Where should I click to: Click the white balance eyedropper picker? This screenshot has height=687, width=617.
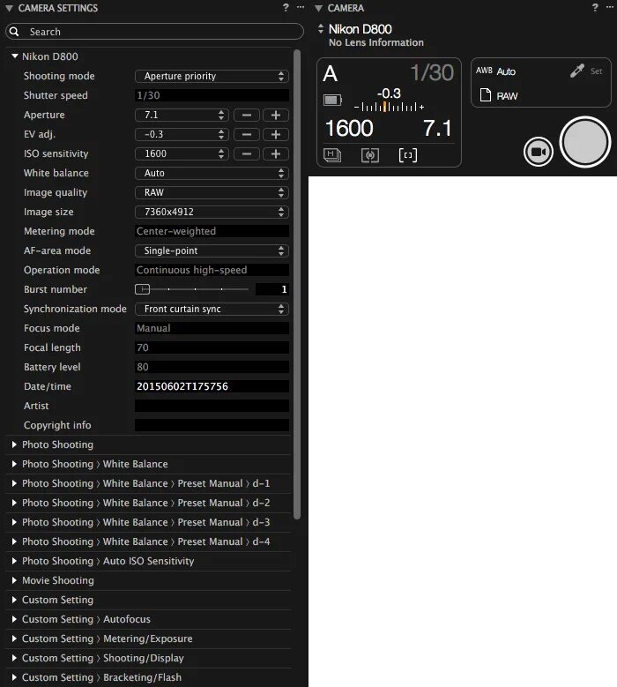point(577,71)
